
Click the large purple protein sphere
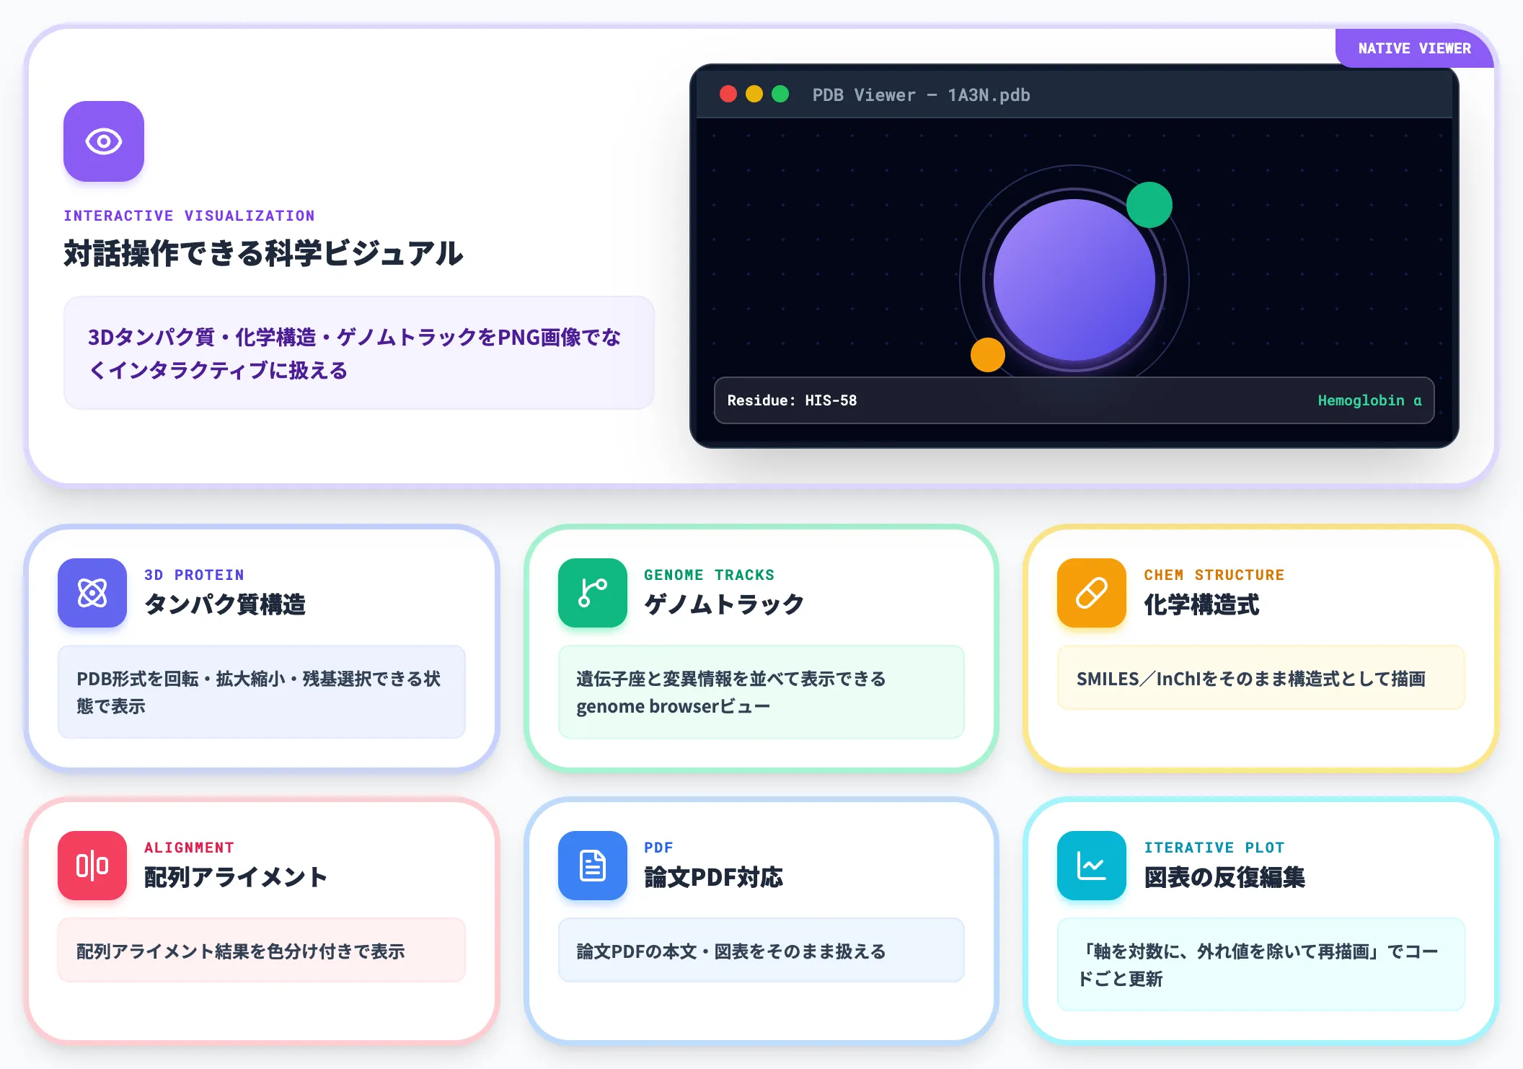click(1074, 280)
